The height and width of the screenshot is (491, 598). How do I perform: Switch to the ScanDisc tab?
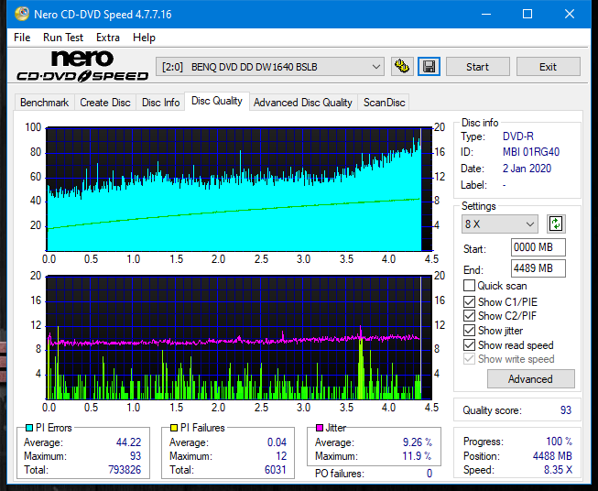pos(384,103)
